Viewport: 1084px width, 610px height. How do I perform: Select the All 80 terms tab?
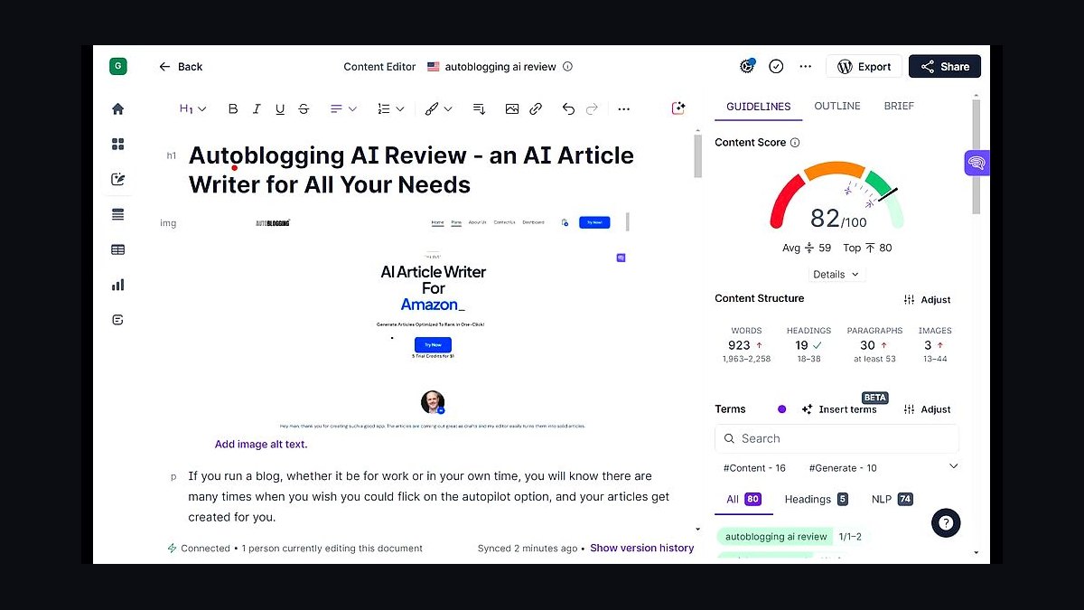(x=744, y=500)
